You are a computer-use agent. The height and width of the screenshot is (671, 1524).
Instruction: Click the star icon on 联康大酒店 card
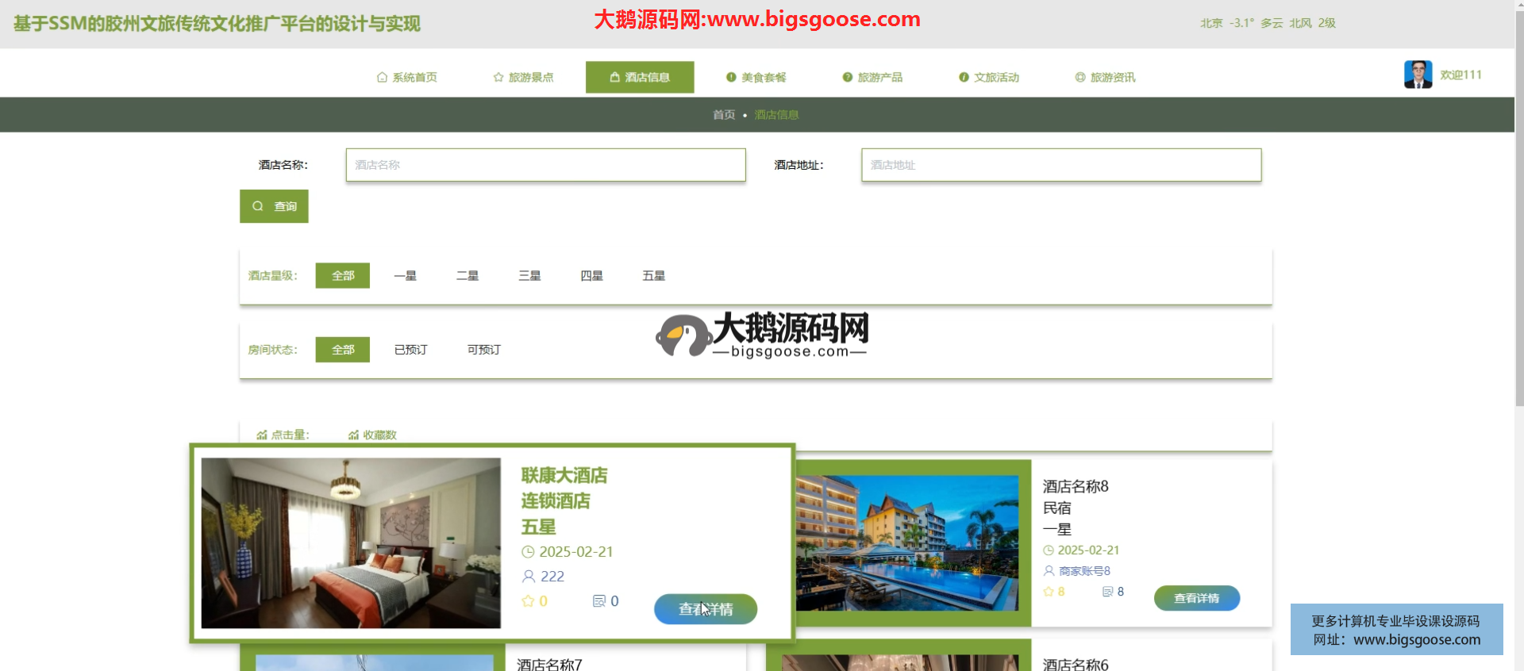[528, 601]
